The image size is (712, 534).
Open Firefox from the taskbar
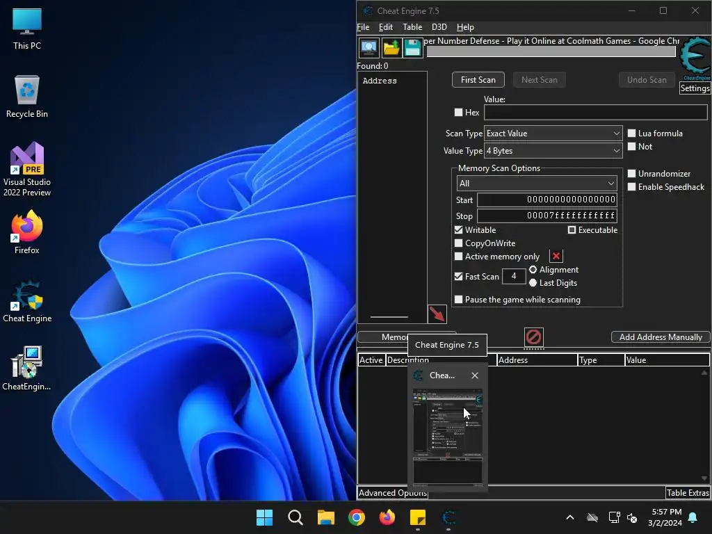tap(387, 517)
